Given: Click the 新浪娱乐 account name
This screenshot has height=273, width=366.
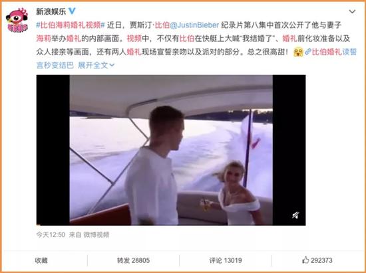Looking at the screenshot, I should pyautogui.click(x=51, y=11).
